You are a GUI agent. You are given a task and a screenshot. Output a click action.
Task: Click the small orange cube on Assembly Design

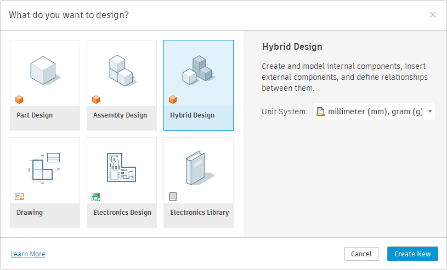96,99
